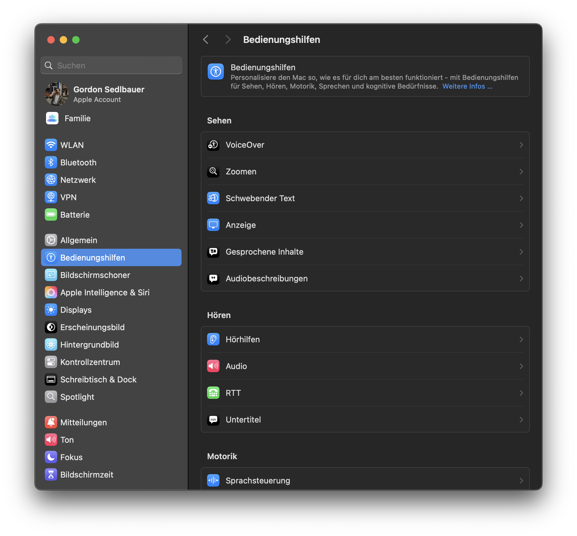Switch to Ton settings

click(x=67, y=440)
